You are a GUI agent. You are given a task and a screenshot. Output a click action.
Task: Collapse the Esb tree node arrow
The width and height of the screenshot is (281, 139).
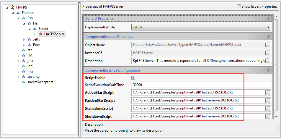click(x=18, y=18)
